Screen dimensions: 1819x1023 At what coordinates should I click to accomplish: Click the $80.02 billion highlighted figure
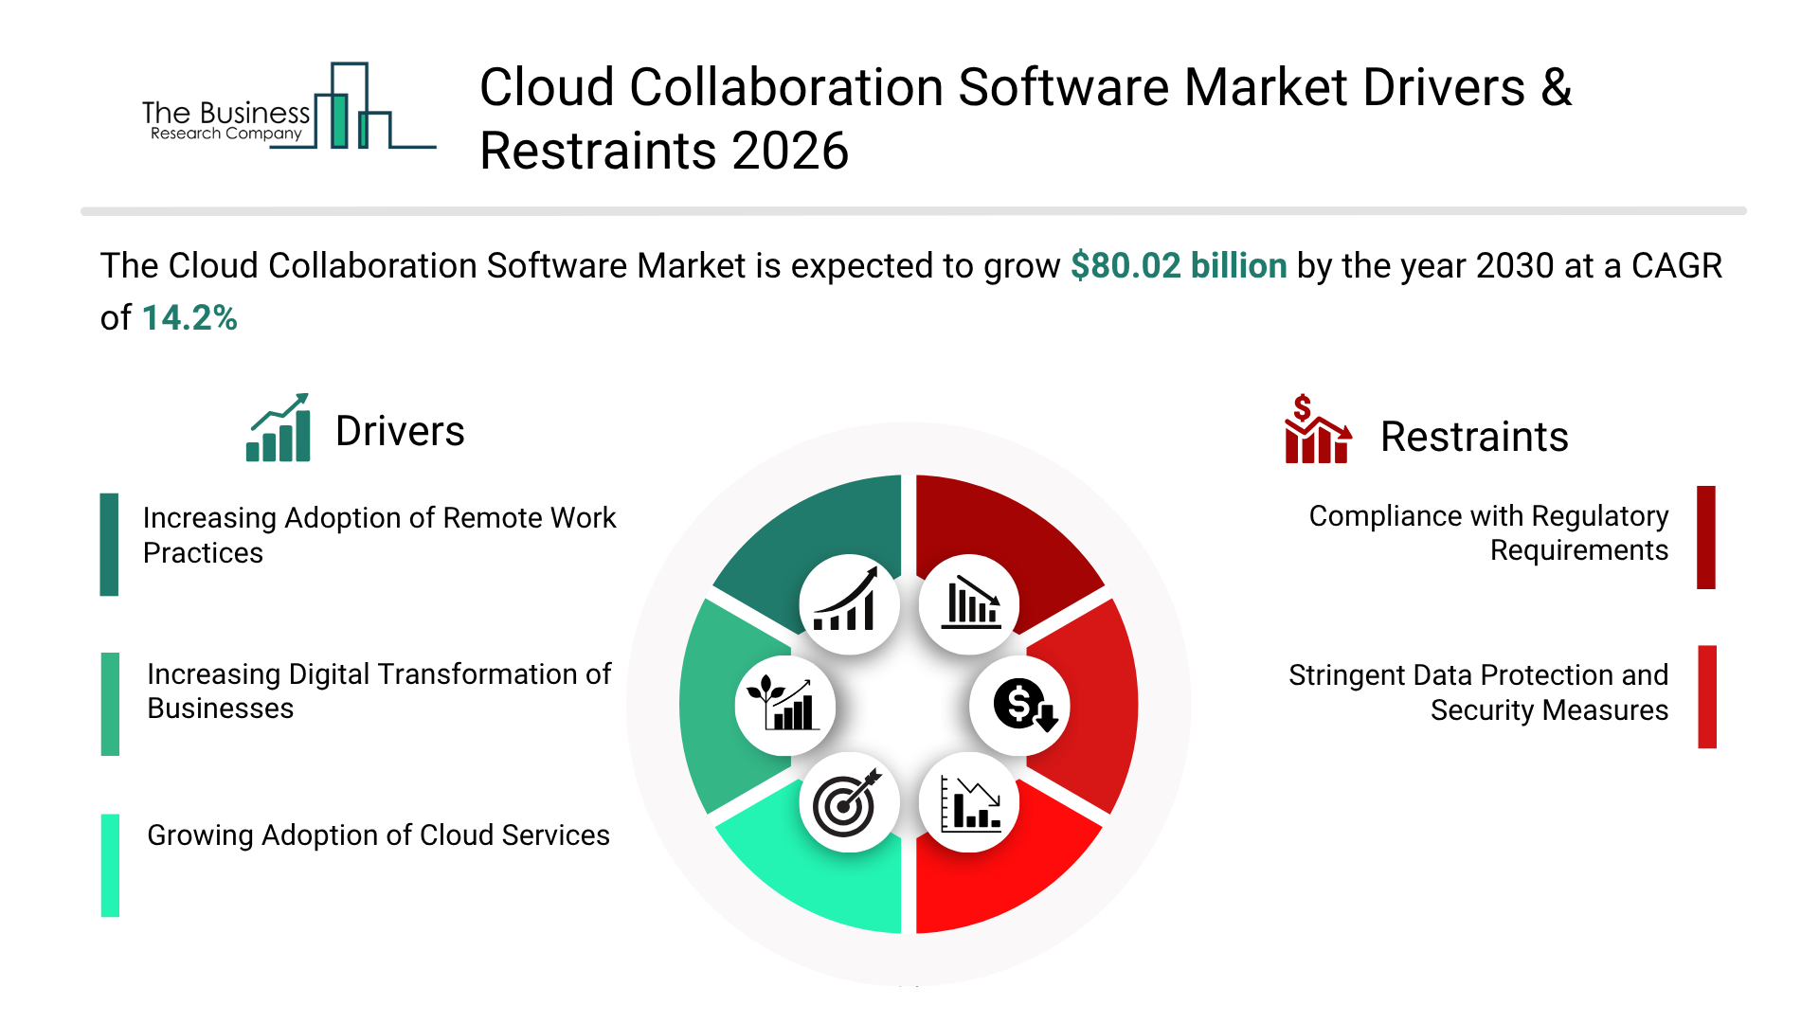point(1178,266)
